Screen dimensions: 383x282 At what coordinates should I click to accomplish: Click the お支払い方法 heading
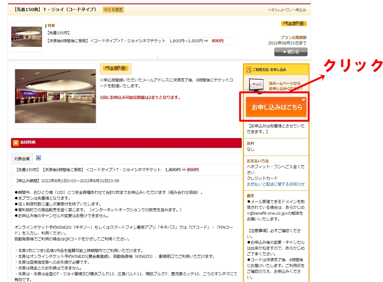coord(258,161)
